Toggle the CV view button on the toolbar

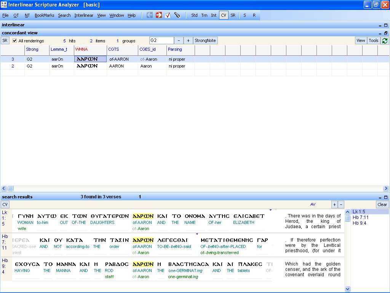click(x=224, y=15)
